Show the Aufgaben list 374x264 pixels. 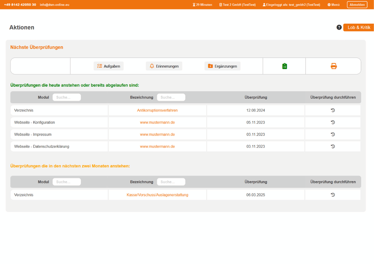point(109,66)
